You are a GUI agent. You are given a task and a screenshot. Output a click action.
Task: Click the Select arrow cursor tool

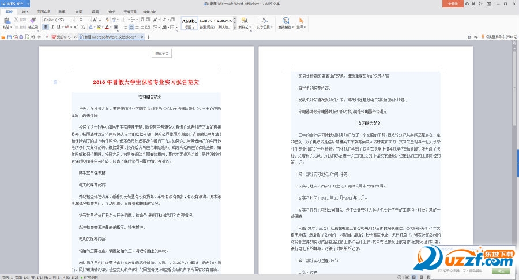300,21
